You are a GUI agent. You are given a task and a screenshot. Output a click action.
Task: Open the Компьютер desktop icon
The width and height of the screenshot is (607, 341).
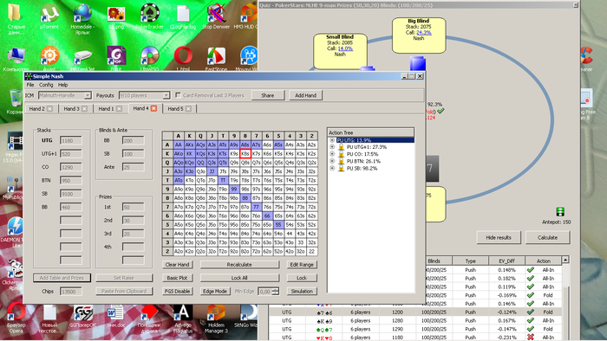16,59
